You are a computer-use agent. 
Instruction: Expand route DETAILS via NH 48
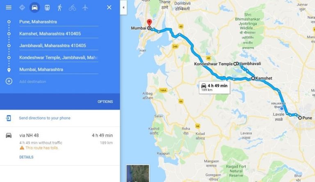point(26,157)
